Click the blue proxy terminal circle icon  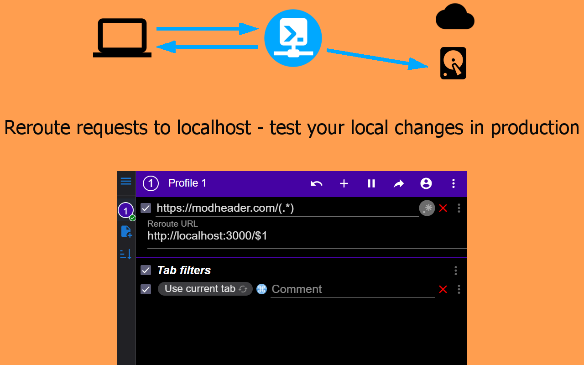pyautogui.click(x=293, y=38)
